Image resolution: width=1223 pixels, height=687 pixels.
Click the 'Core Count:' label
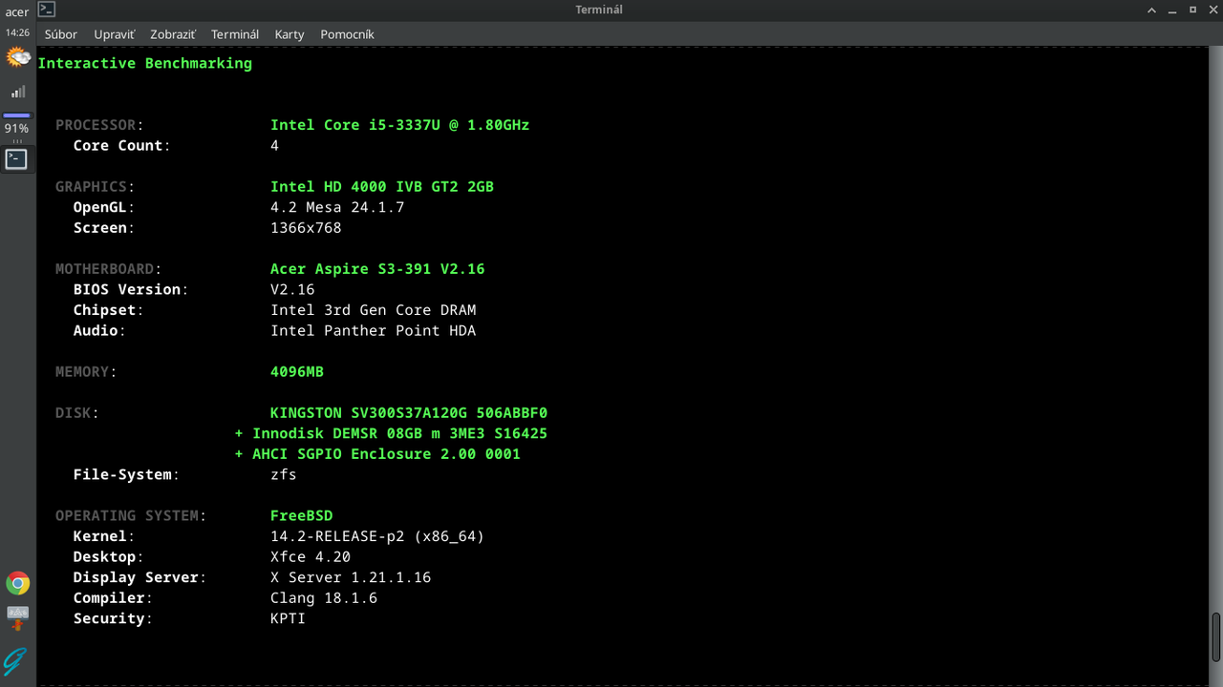[122, 146]
